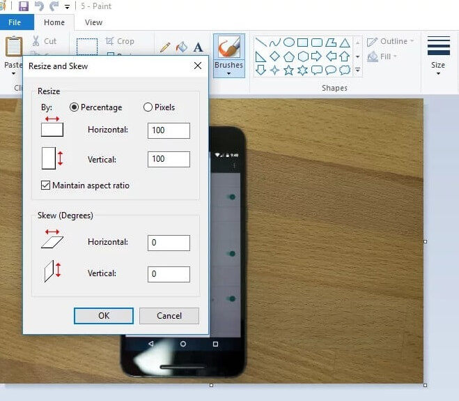Click the canvas bottom-edge resize handle
Screen dimensions: 459x401
click(211, 385)
